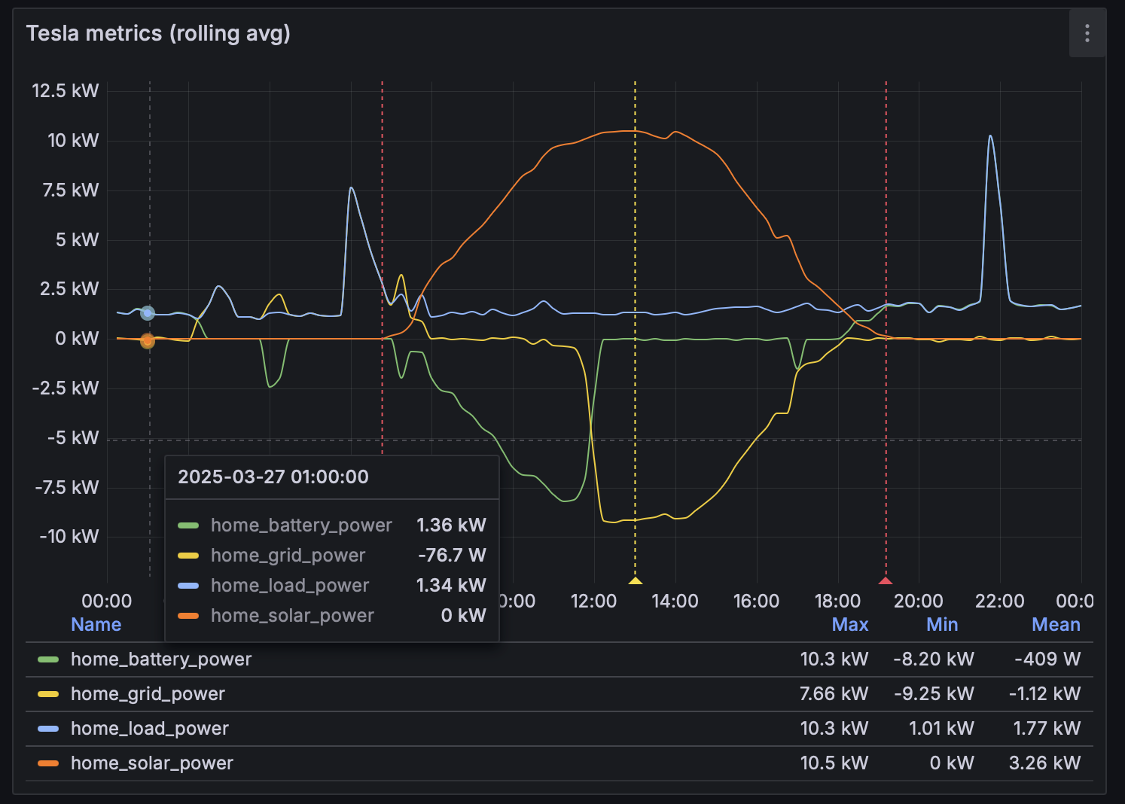This screenshot has width=1125, height=804.
Task: Click the -10 kW y-axis label
Action: (69, 537)
